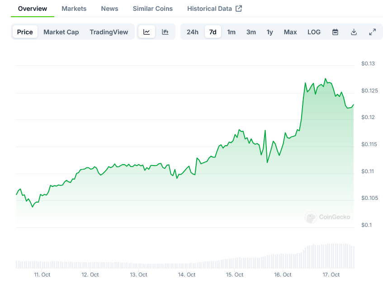Click the 12. Oct axis label
383x286 pixels.
(90, 275)
